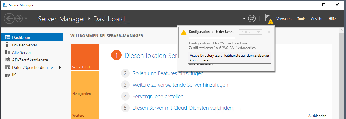The height and width of the screenshot is (119, 346).
Task: Click the AD-Zertifikatdienste certificate icon
Action: click(7, 60)
